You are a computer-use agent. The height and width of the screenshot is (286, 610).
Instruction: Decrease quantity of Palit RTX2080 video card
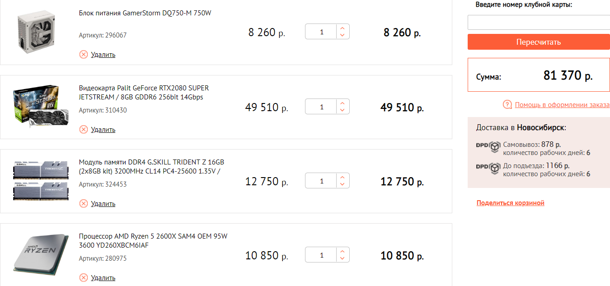tap(343, 110)
